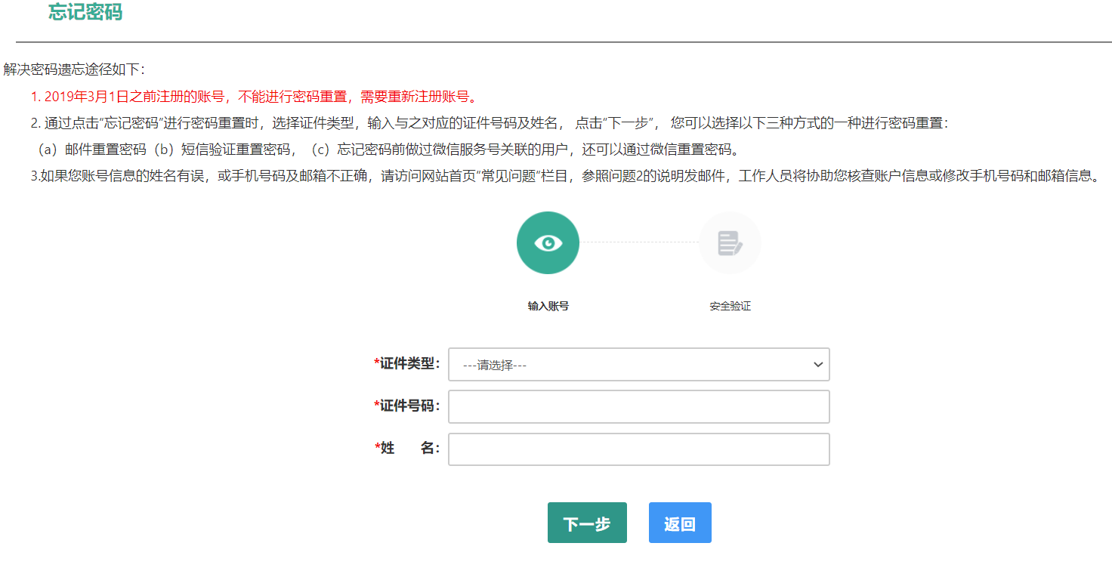
Task: Click the 姓名 field label
Action: coord(408,449)
